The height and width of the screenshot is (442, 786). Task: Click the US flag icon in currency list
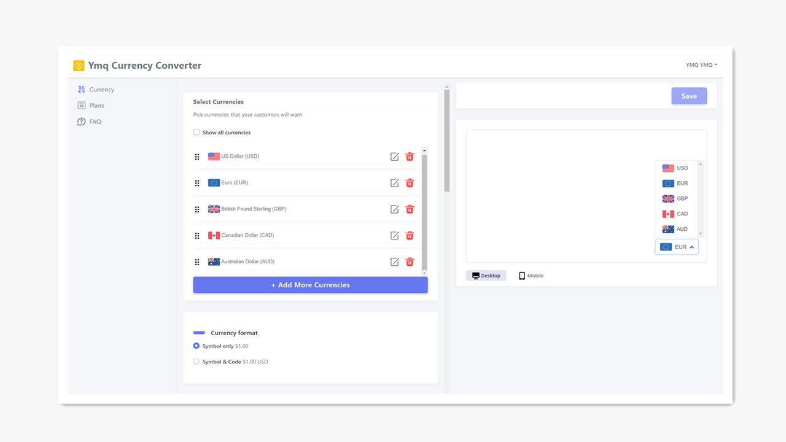[x=214, y=157]
